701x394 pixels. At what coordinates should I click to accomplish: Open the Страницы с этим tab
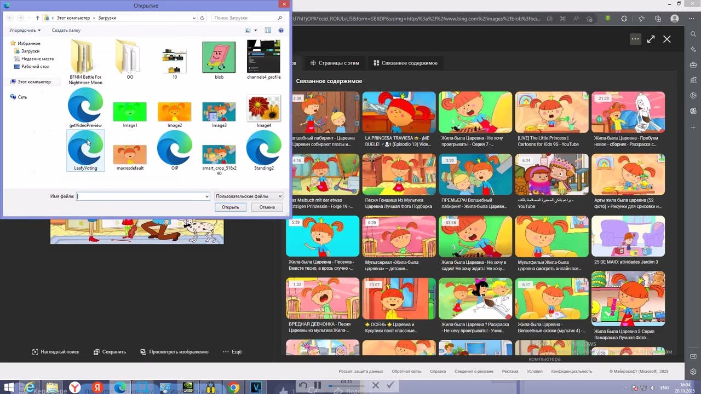(335, 63)
